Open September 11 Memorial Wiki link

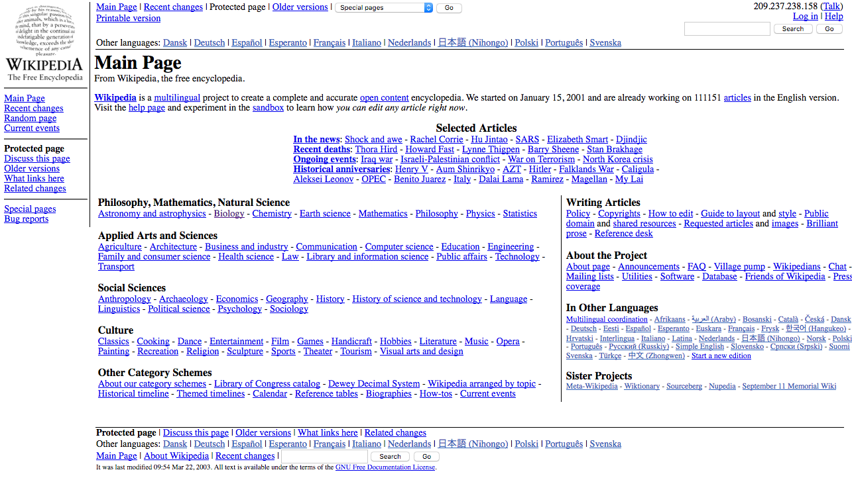789,386
